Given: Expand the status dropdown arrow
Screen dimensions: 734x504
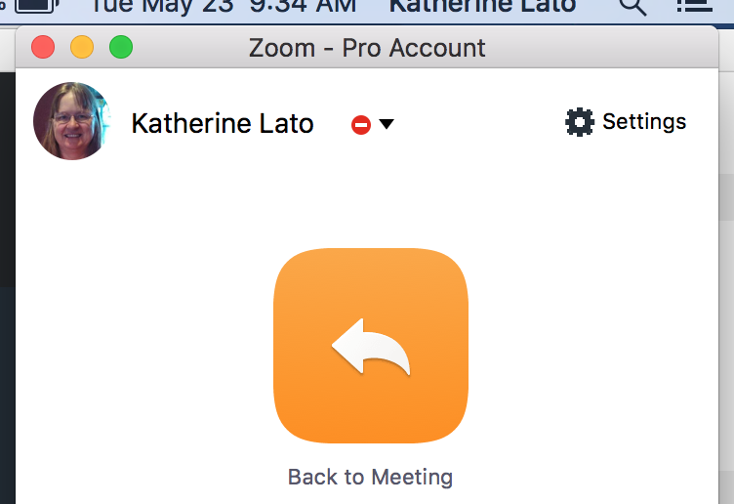Looking at the screenshot, I should pyautogui.click(x=387, y=124).
